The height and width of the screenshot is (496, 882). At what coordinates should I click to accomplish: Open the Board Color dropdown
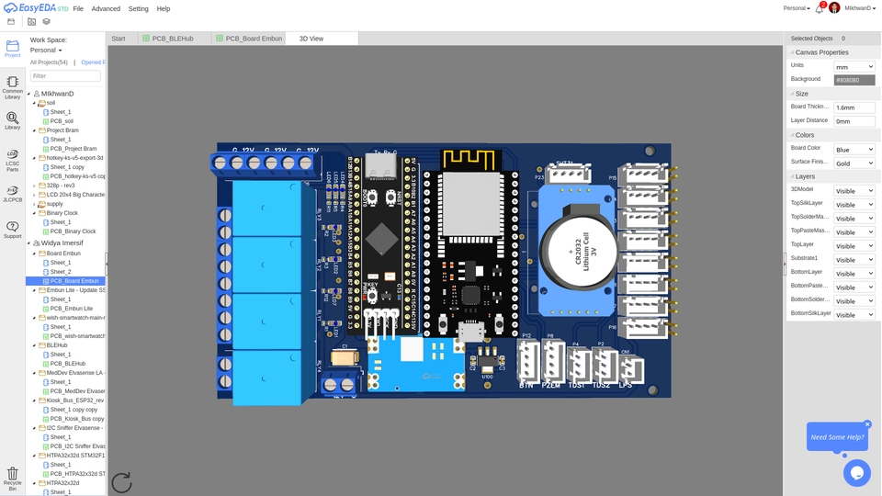854,149
